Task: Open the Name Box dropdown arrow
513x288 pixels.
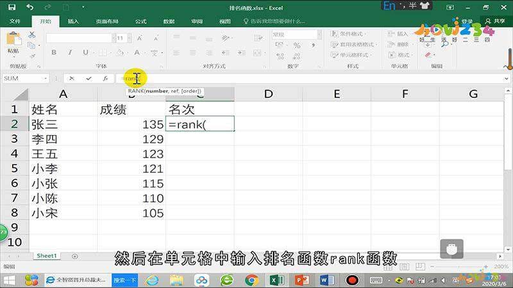Action: (46, 78)
